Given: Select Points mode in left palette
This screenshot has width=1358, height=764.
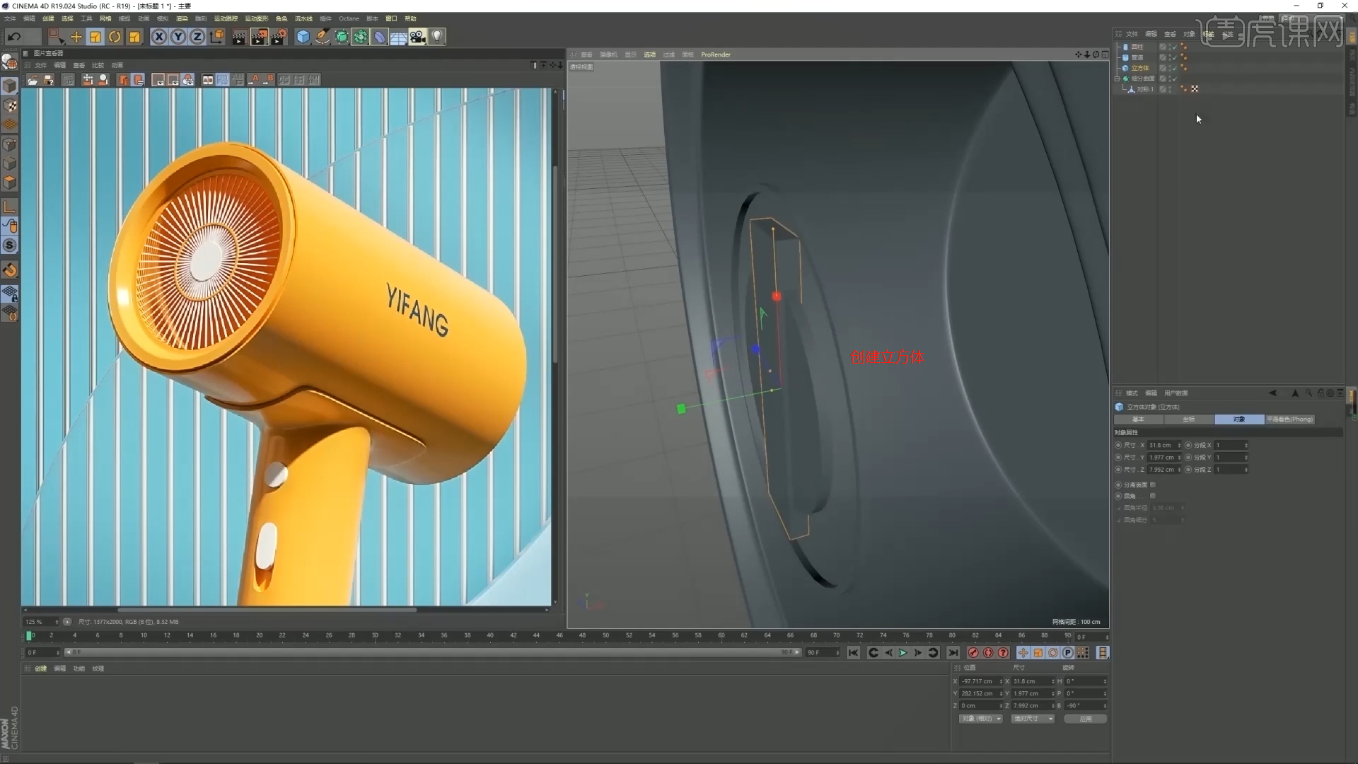Looking at the screenshot, I should point(10,144).
